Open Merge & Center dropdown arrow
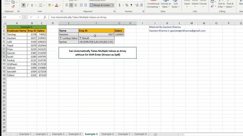Viewport: 243px width, 136px height. [113, 5]
